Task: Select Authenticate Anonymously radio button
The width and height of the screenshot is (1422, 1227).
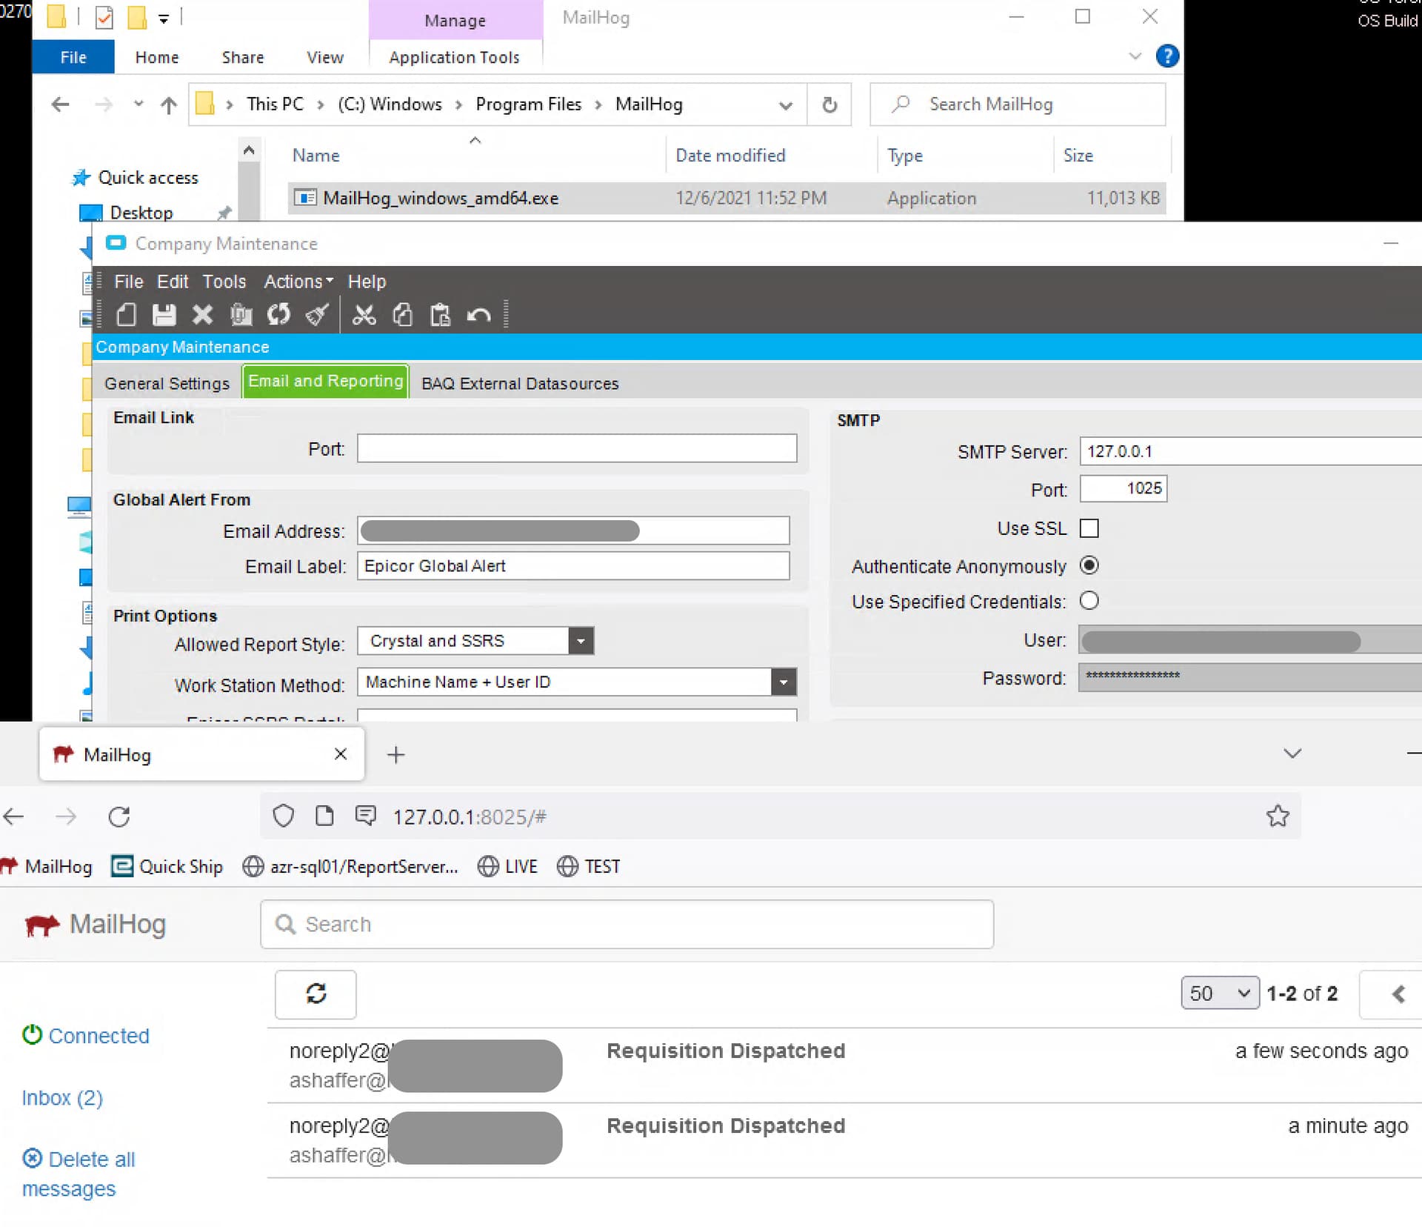Action: point(1089,565)
